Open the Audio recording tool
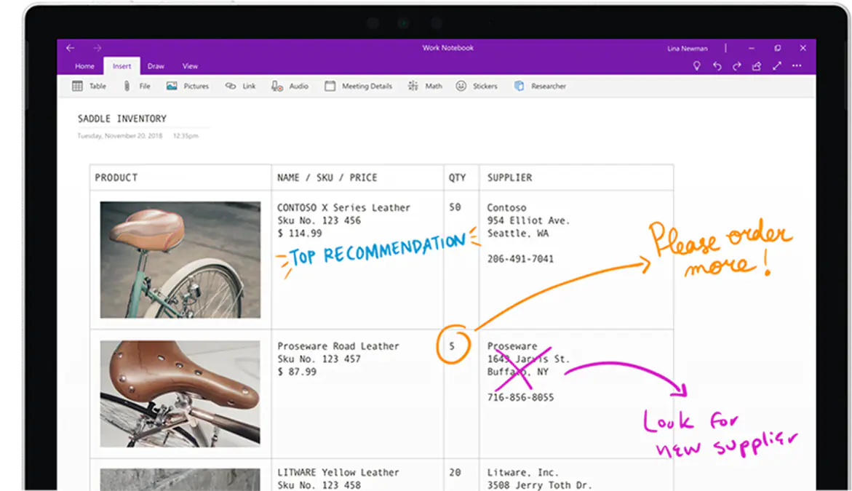 (290, 85)
